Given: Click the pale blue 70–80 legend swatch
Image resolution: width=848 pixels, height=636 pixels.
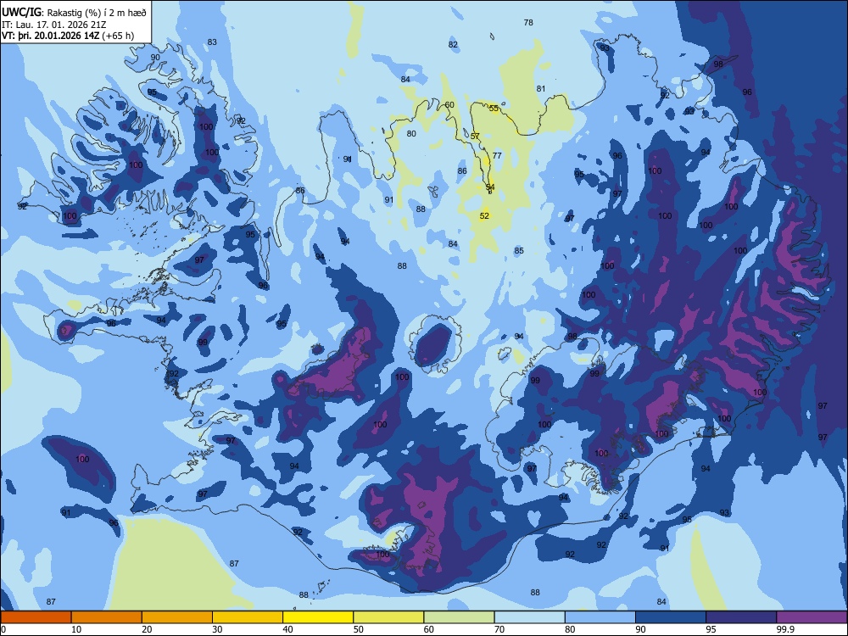Looking at the screenshot, I should coord(529,617).
